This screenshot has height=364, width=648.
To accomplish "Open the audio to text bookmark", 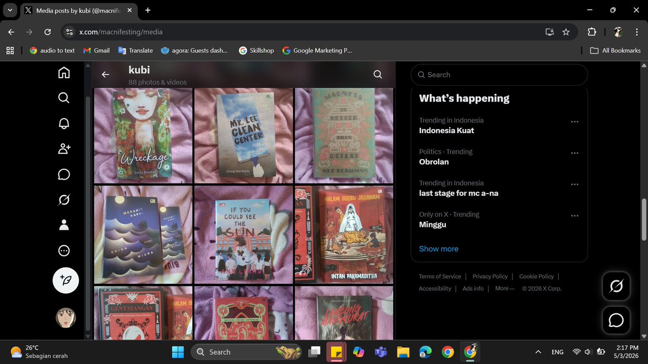I will 52,50.
